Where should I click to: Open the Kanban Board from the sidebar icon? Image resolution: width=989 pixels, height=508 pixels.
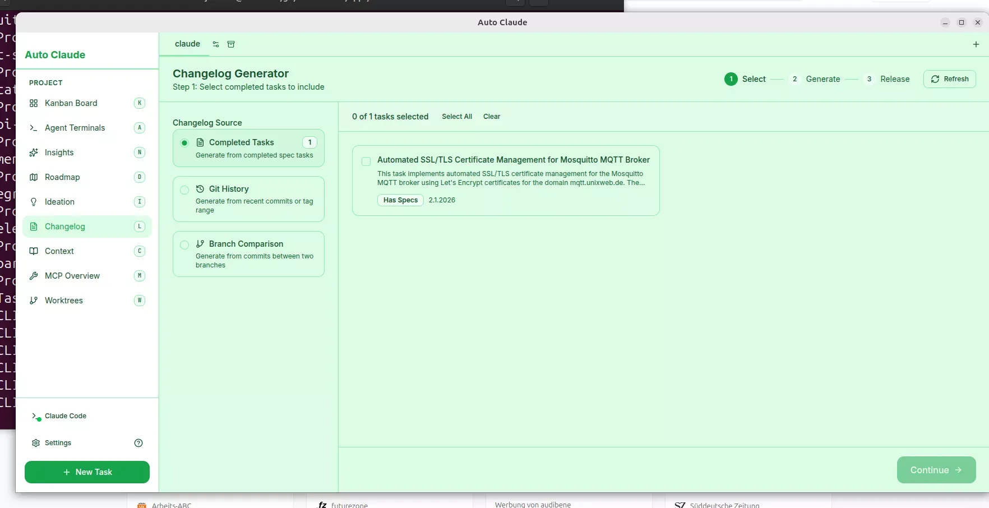coord(34,103)
